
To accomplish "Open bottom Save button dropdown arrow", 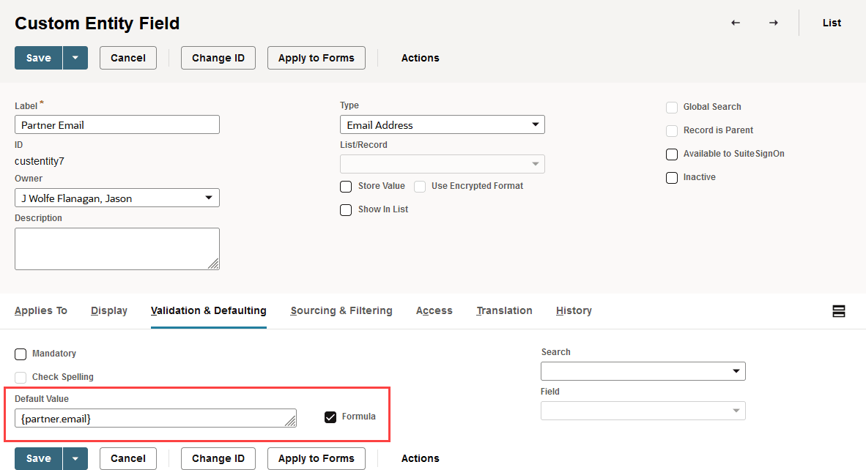I will [75, 458].
